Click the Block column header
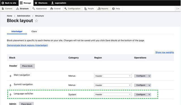 click(12, 58)
